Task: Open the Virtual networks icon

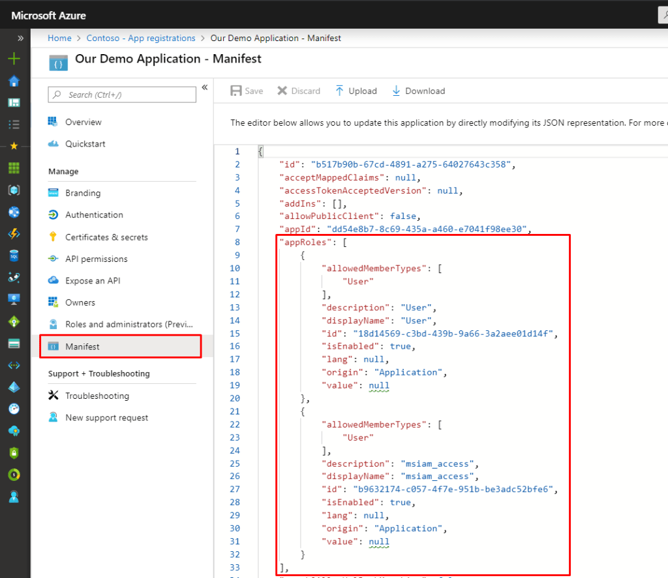Action: point(14,365)
